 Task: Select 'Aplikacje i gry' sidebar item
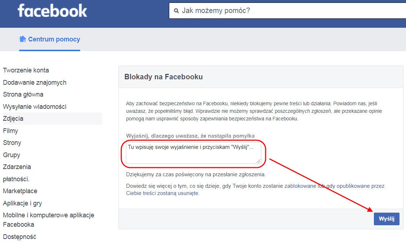coord(22,203)
